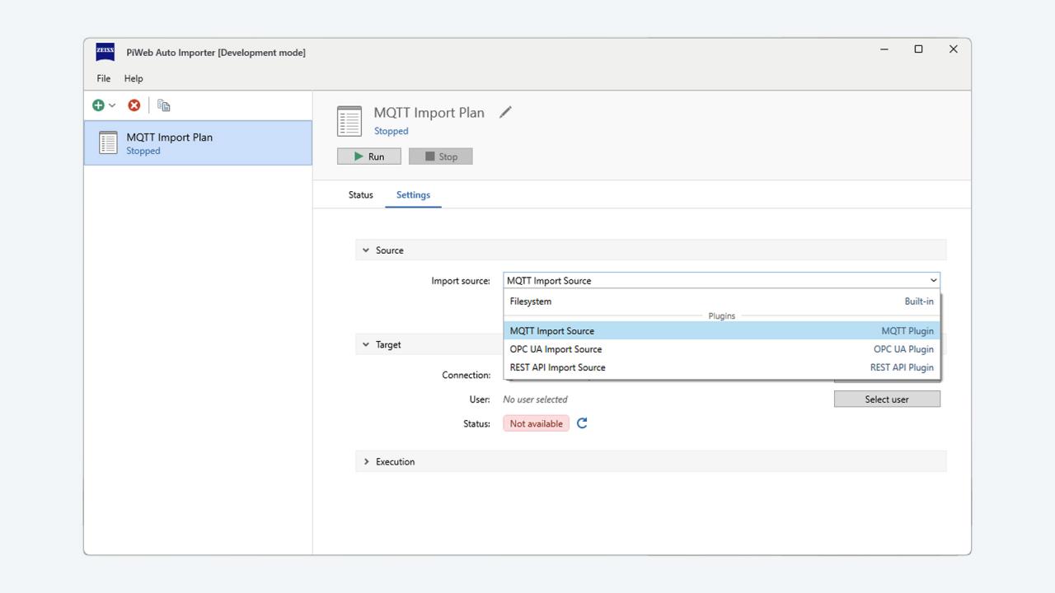Open the File menu
The image size is (1055, 593).
(103, 78)
